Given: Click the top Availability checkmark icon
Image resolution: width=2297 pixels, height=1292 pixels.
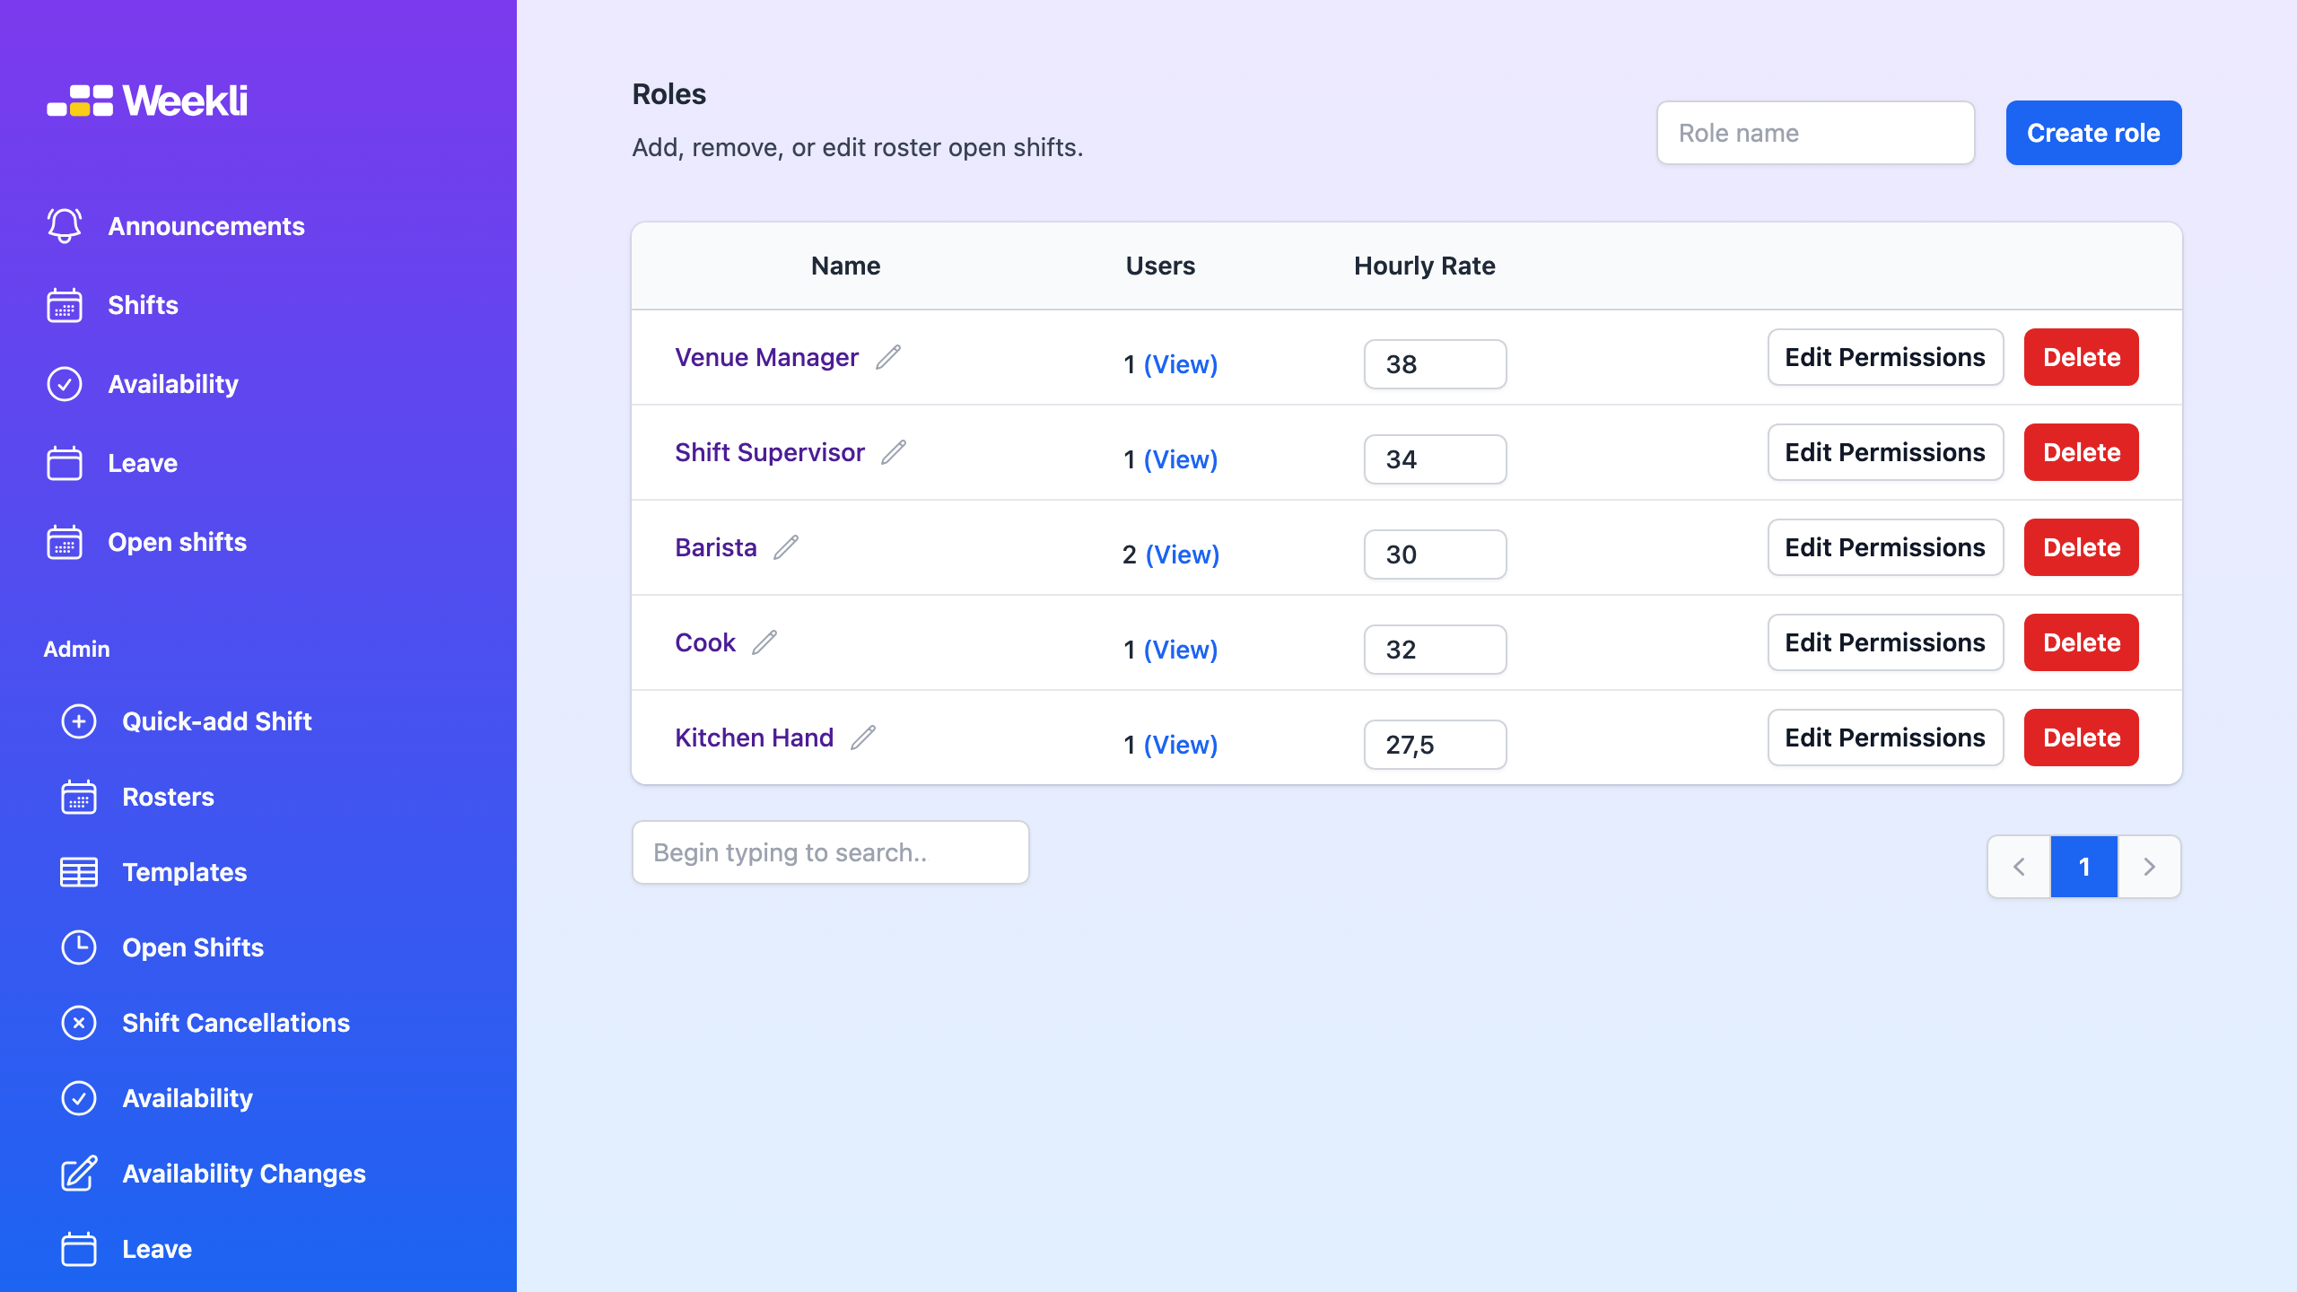Looking at the screenshot, I should [x=65, y=384].
